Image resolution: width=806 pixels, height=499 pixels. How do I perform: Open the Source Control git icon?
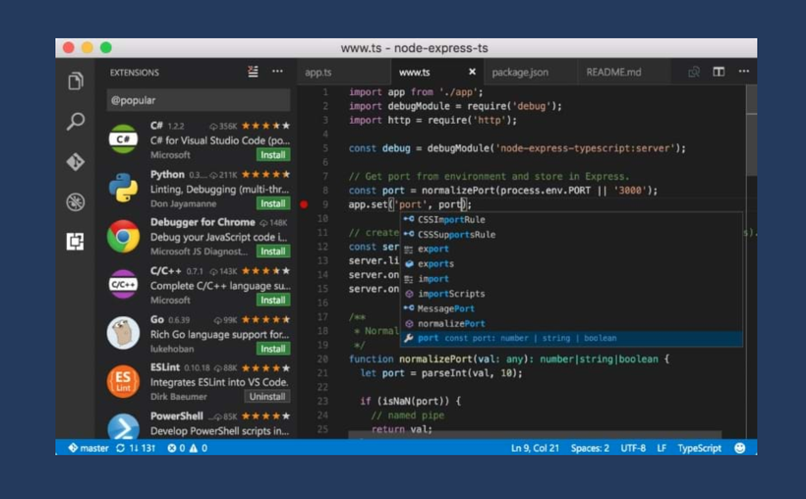point(76,162)
